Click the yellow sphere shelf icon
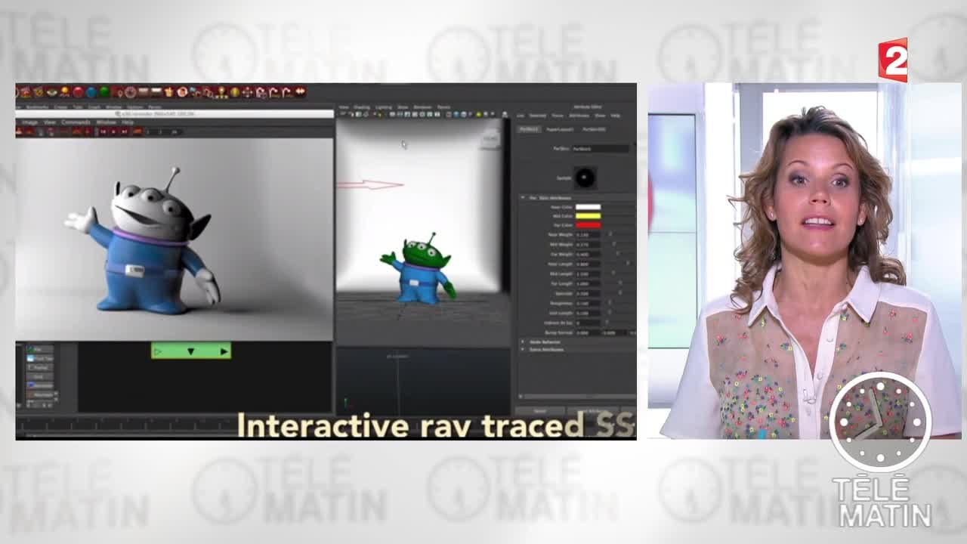 tap(65, 91)
